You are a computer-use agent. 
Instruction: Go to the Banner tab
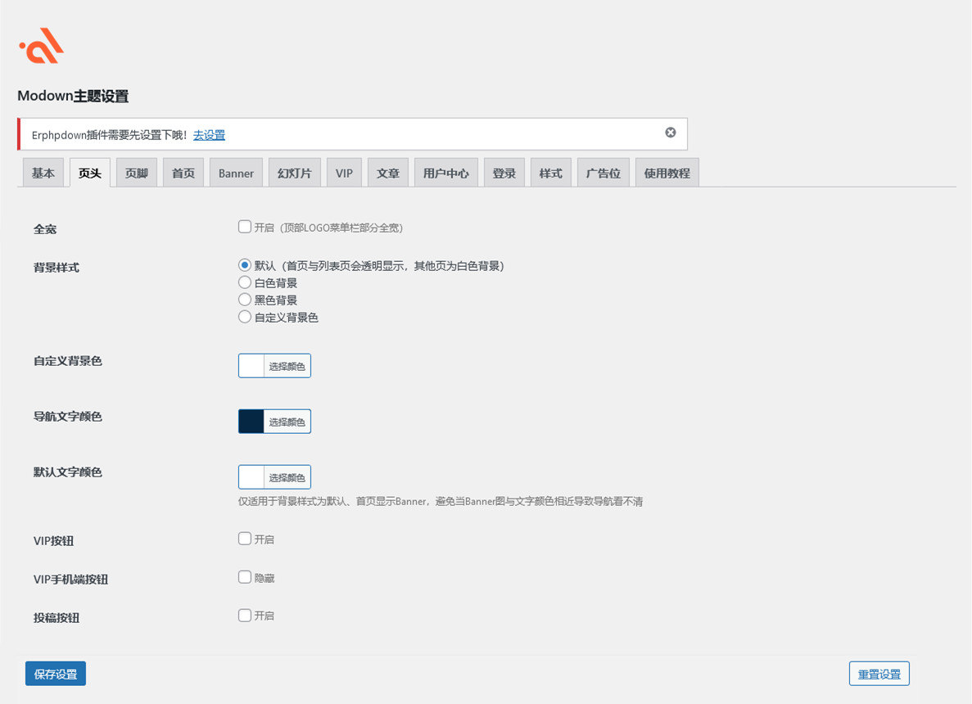[236, 173]
